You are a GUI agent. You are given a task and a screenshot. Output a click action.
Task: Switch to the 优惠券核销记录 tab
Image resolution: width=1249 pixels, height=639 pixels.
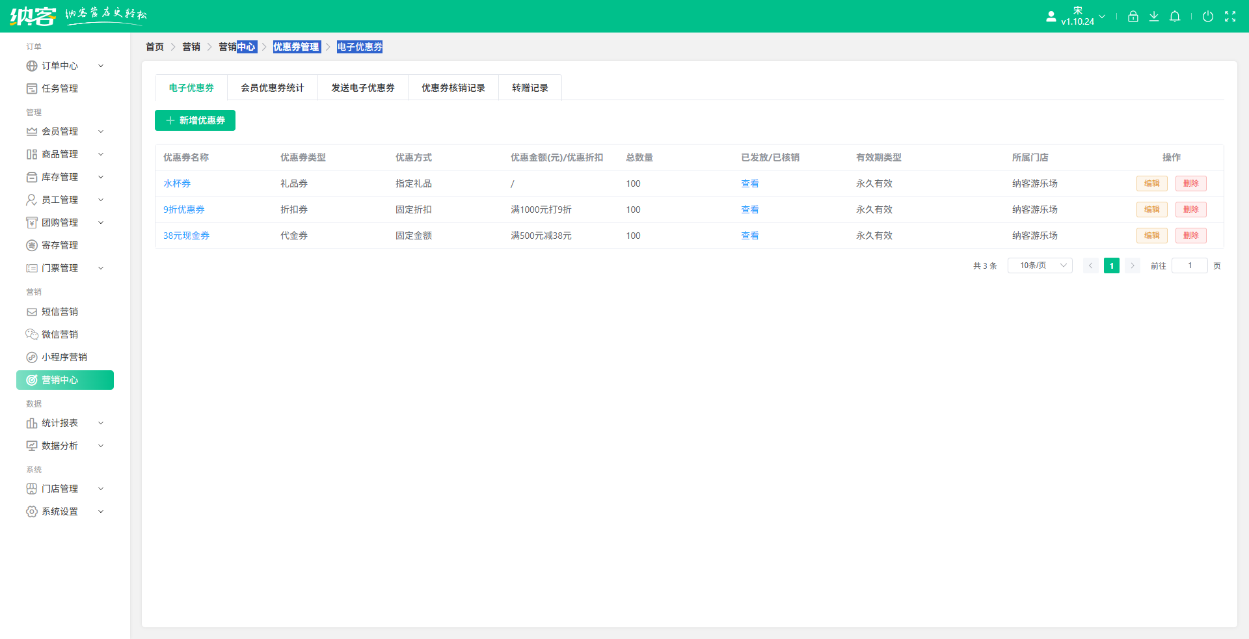[453, 87]
